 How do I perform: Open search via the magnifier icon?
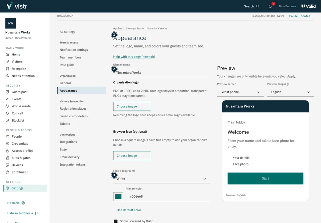click(258, 6)
